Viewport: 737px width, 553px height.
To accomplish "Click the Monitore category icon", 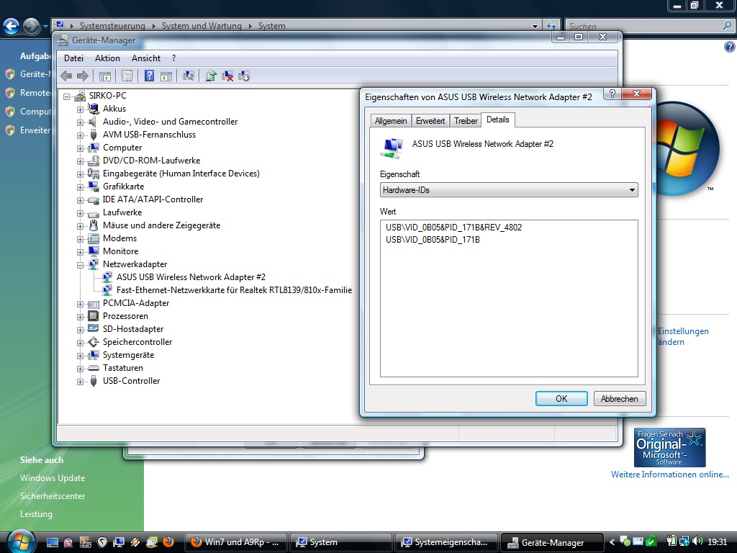I will (94, 251).
